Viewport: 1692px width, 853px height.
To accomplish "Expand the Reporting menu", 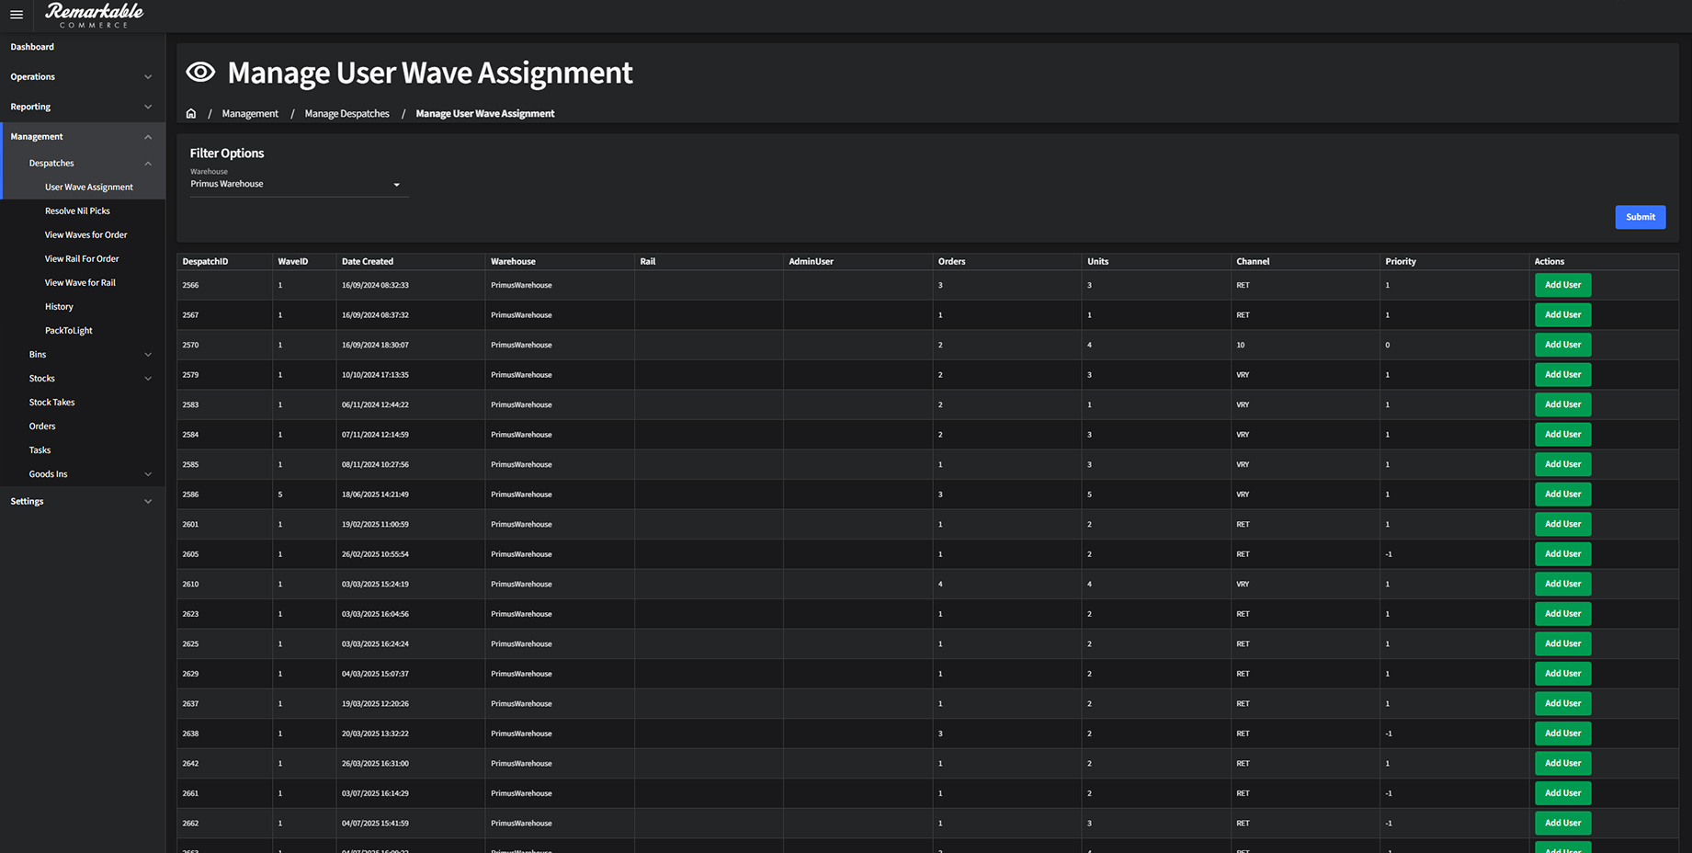I will (83, 107).
